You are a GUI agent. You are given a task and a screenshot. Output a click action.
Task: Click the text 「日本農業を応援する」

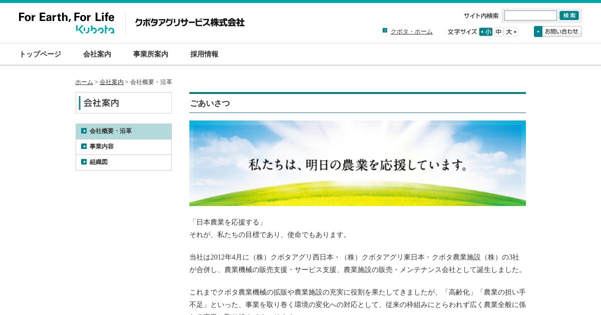point(227,222)
